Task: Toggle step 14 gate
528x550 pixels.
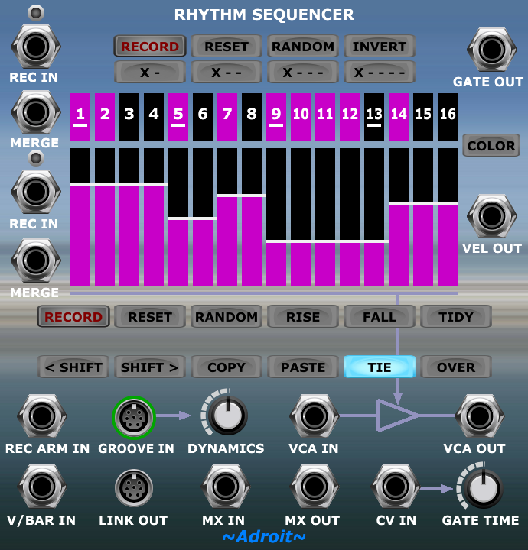Action: click(399, 117)
